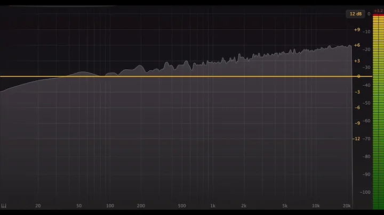Image resolution: width=384 pixels, height=215 pixels.
Task: Click the 500 Hz frequency axis label
Action: [182, 206]
